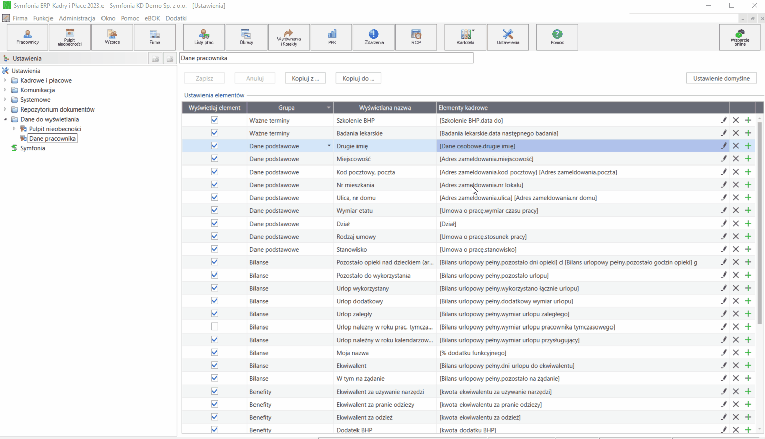
Task: Open Wyrównania i Korekty toolbar button
Action: click(289, 37)
